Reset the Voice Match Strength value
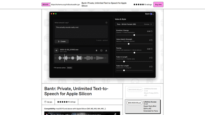 (152, 40)
